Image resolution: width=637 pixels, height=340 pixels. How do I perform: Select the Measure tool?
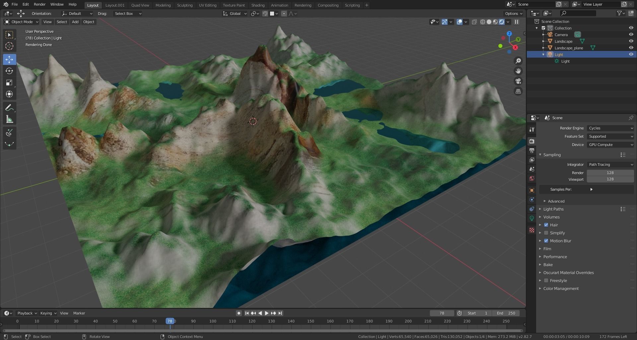click(9, 120)
